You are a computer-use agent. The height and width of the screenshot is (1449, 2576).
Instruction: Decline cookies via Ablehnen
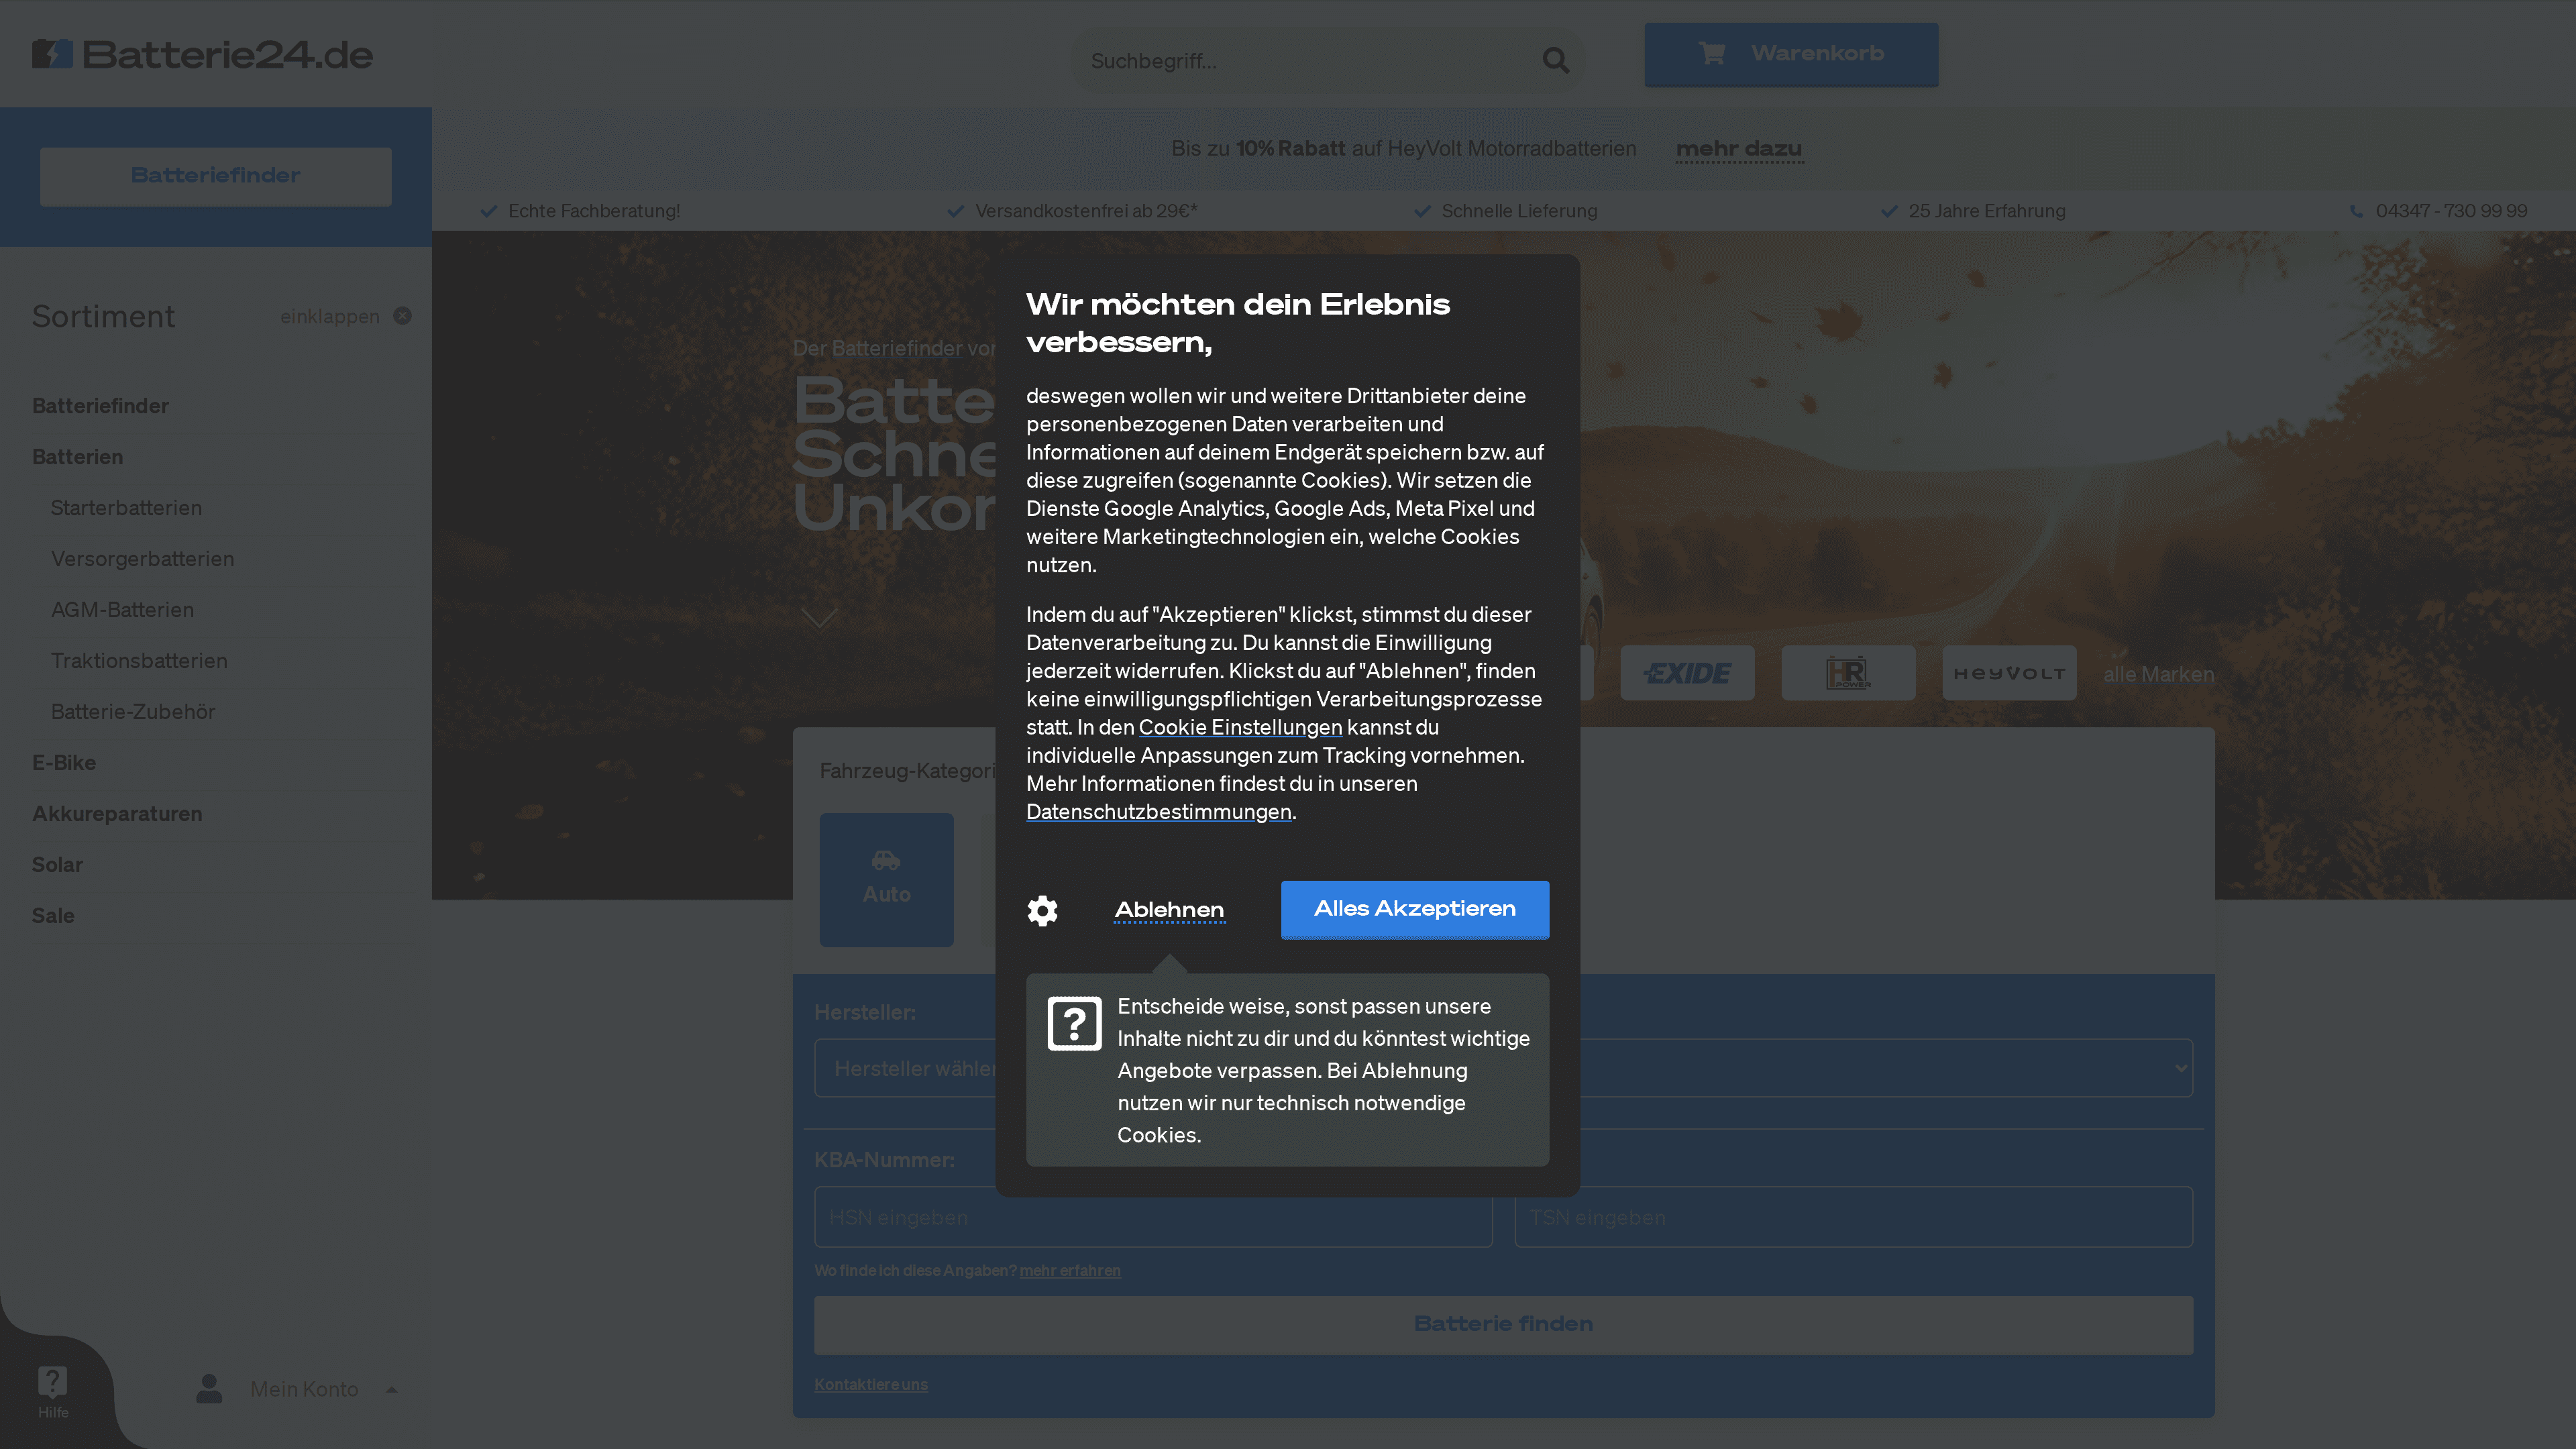click(x=1169, y=910)
